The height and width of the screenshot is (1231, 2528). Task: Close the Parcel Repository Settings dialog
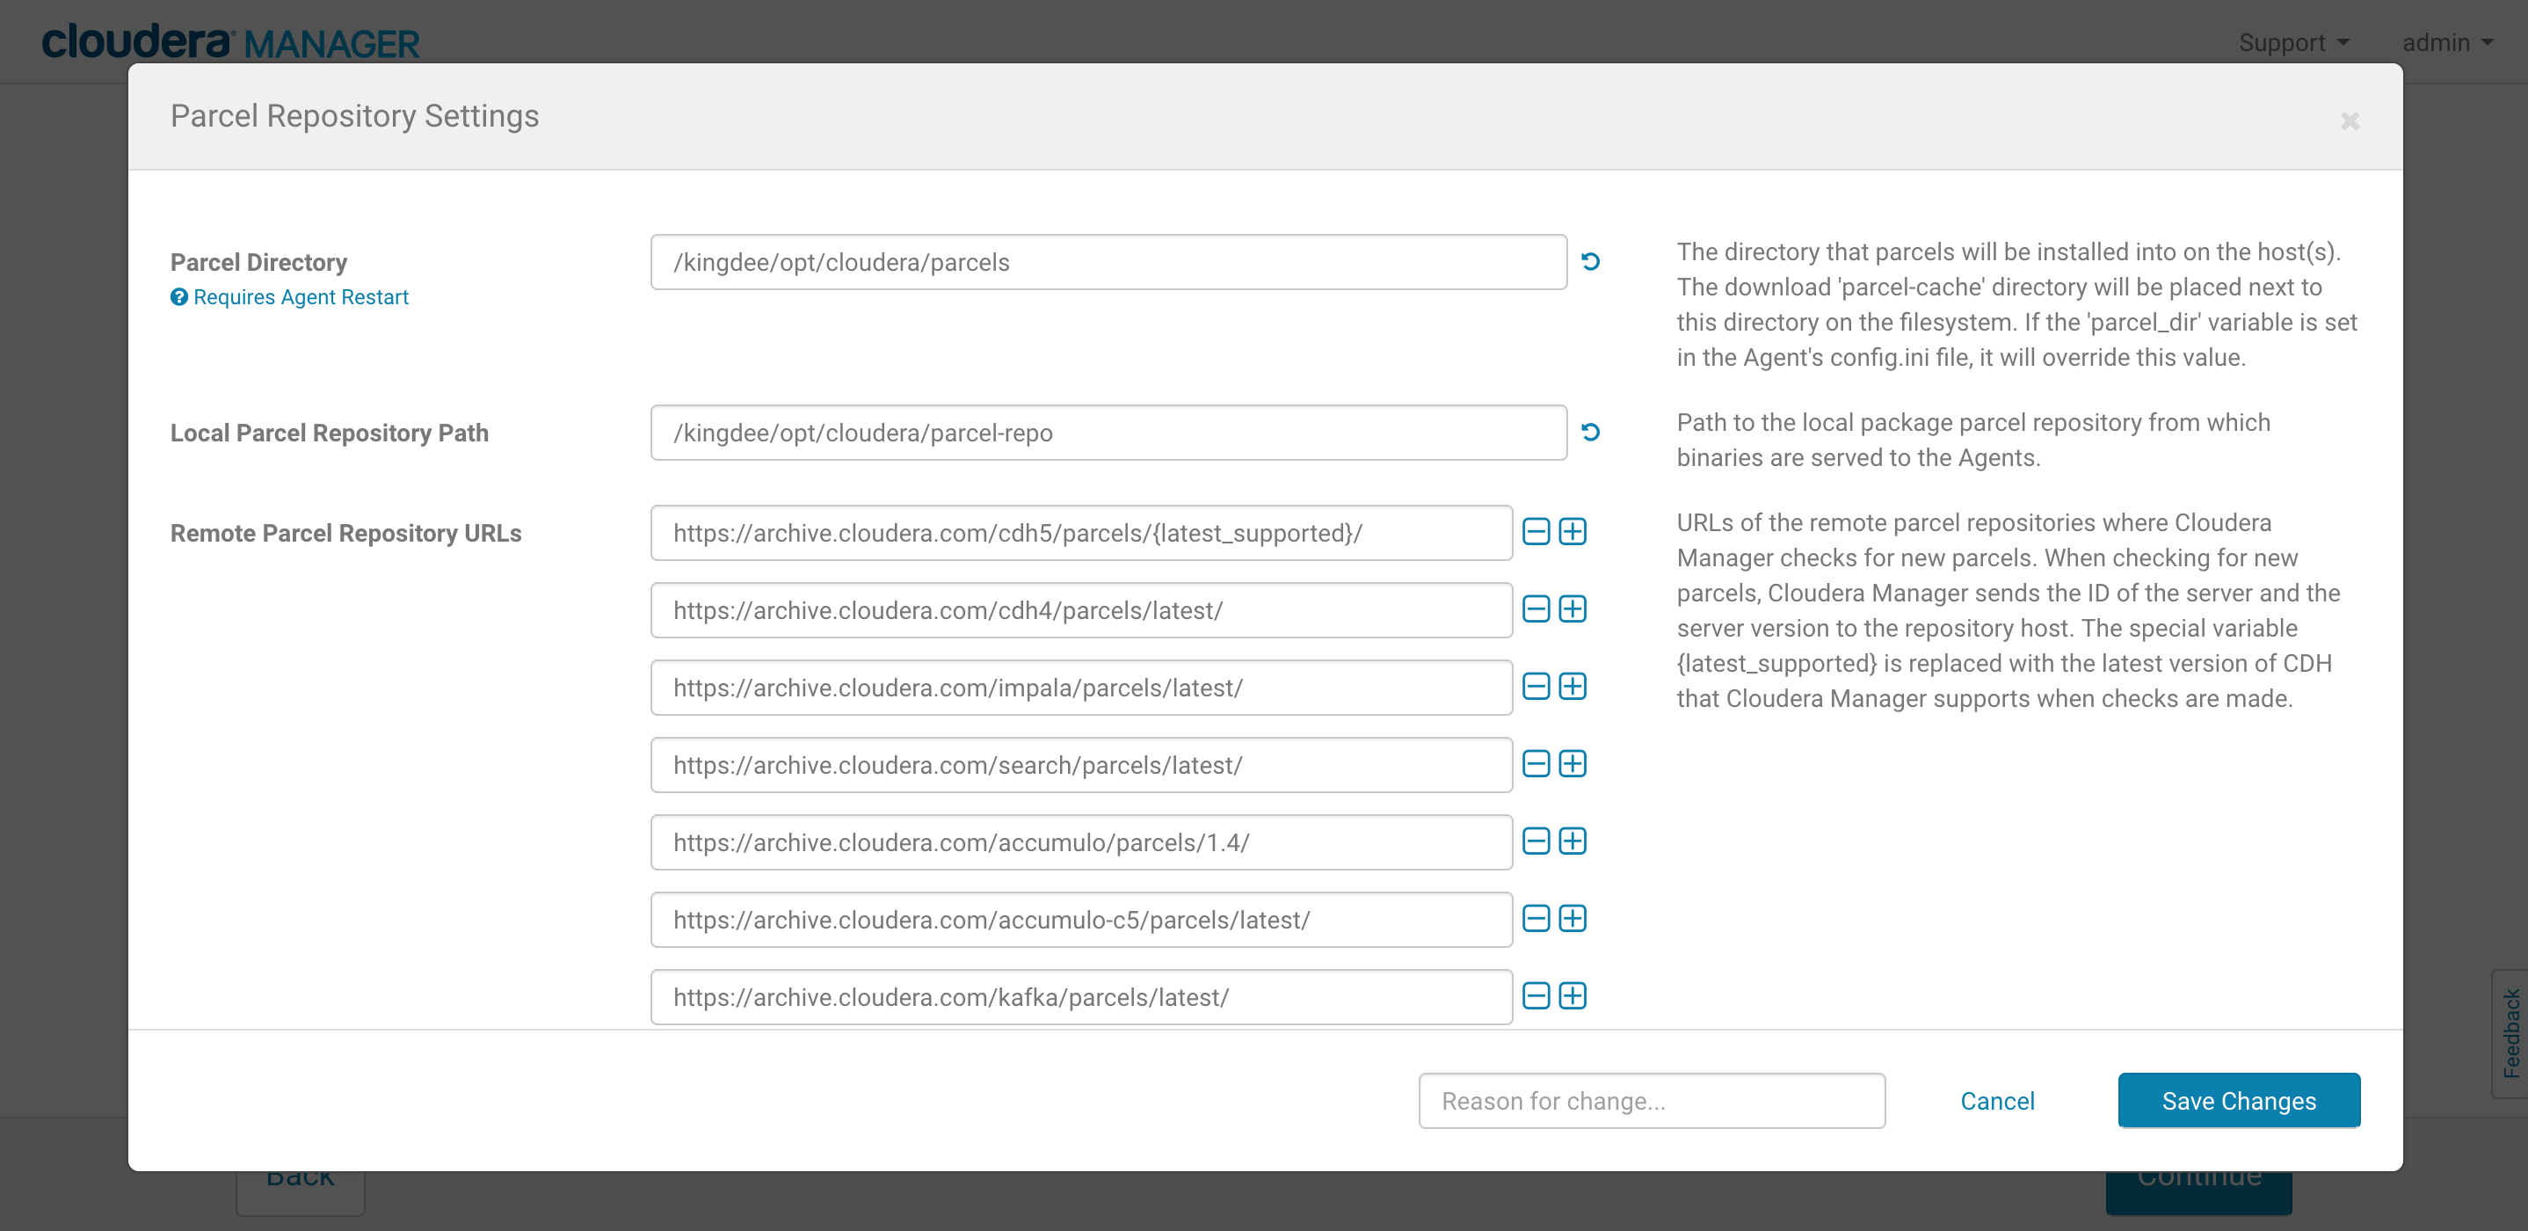point(2350,120)
